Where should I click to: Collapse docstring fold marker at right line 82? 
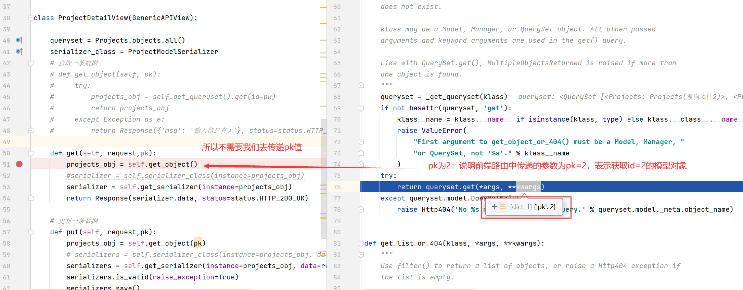click(x=361, y=255)
